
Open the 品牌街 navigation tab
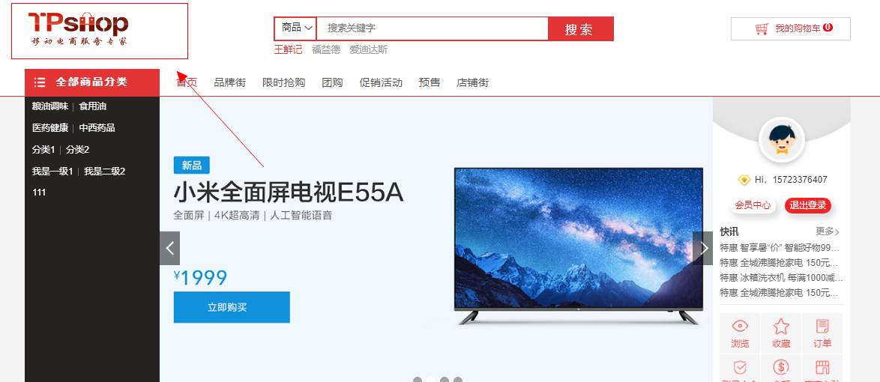(x=230, y=82)
